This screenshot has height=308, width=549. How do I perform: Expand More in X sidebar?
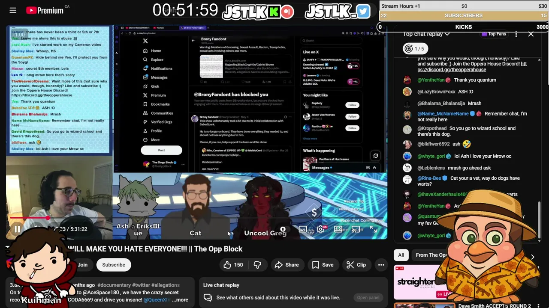[x=151, y=140]
